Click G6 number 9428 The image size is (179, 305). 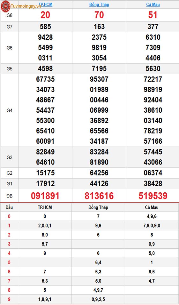point(45,37)
